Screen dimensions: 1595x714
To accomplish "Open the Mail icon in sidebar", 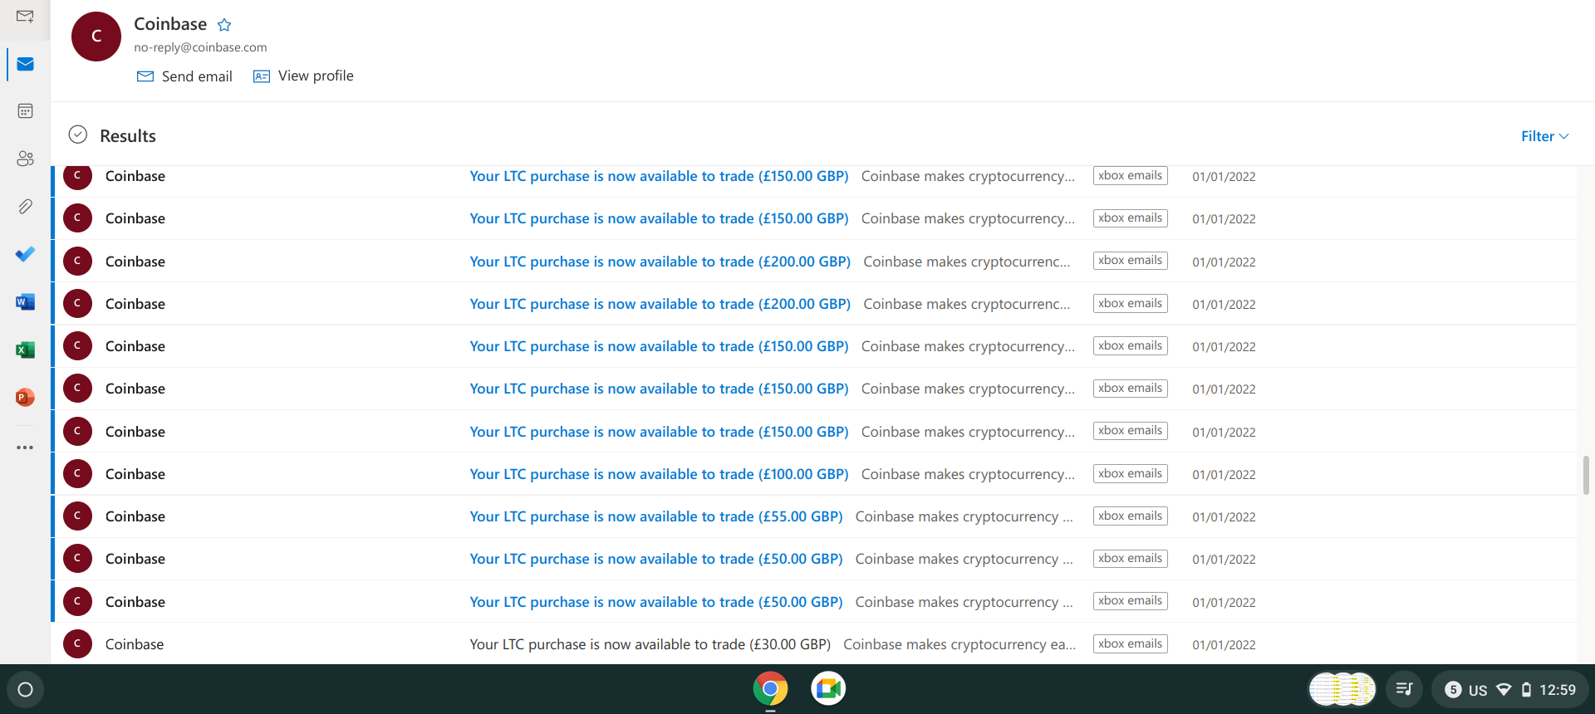I will (x=25, y=64).
